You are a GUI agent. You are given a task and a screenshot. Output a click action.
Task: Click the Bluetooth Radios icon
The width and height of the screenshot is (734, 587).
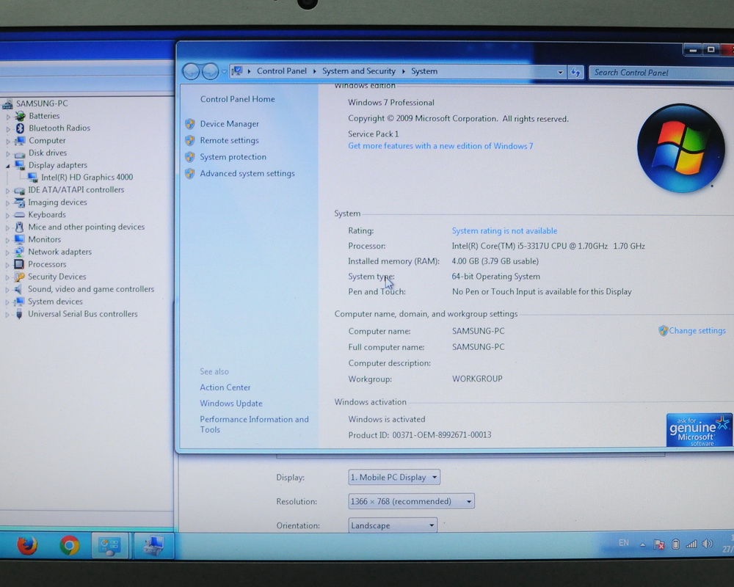(x=20, y=128)
